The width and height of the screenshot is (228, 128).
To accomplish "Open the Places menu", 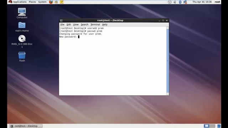I will click(x=32, y=2).
